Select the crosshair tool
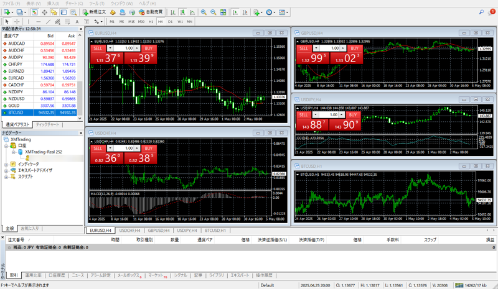 click(x=17, y=22)
